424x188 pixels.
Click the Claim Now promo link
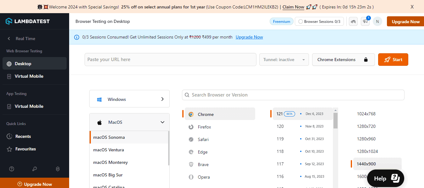point(293,7)
